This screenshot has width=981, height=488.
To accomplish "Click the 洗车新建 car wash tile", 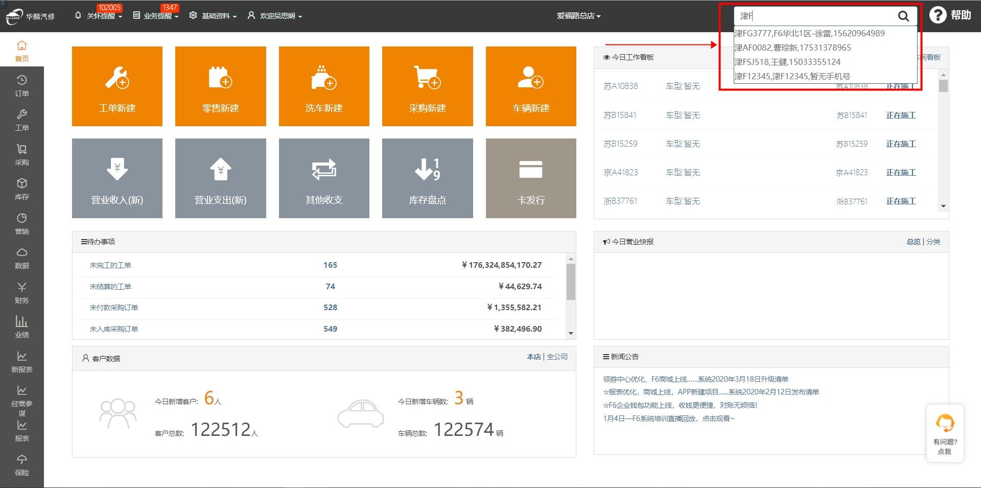I will point(324,86).
